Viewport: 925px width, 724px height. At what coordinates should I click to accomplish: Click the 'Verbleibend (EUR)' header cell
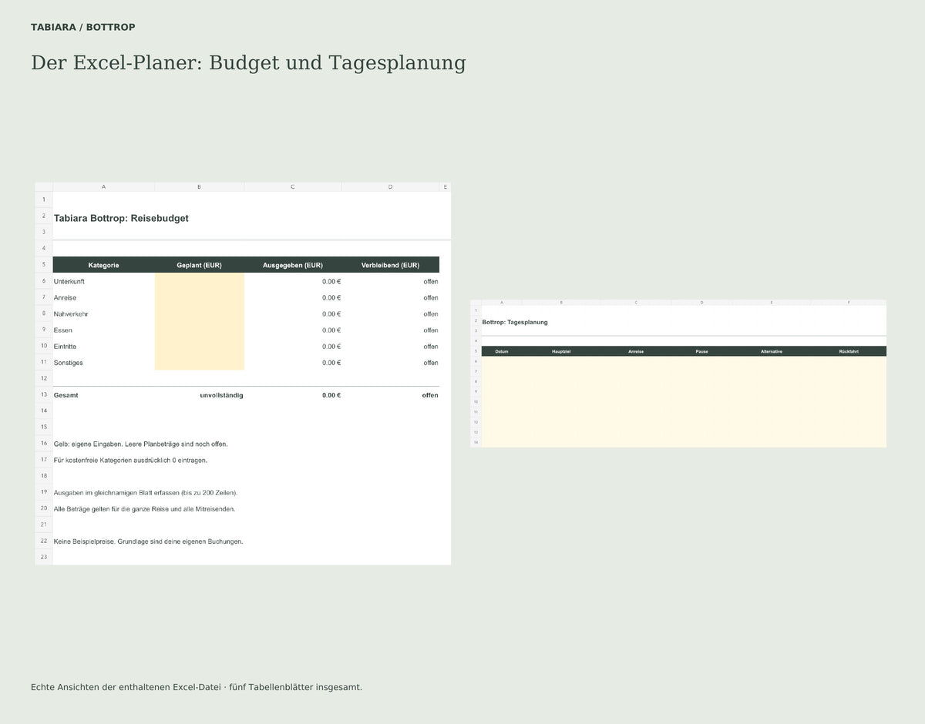click(390, 265)
